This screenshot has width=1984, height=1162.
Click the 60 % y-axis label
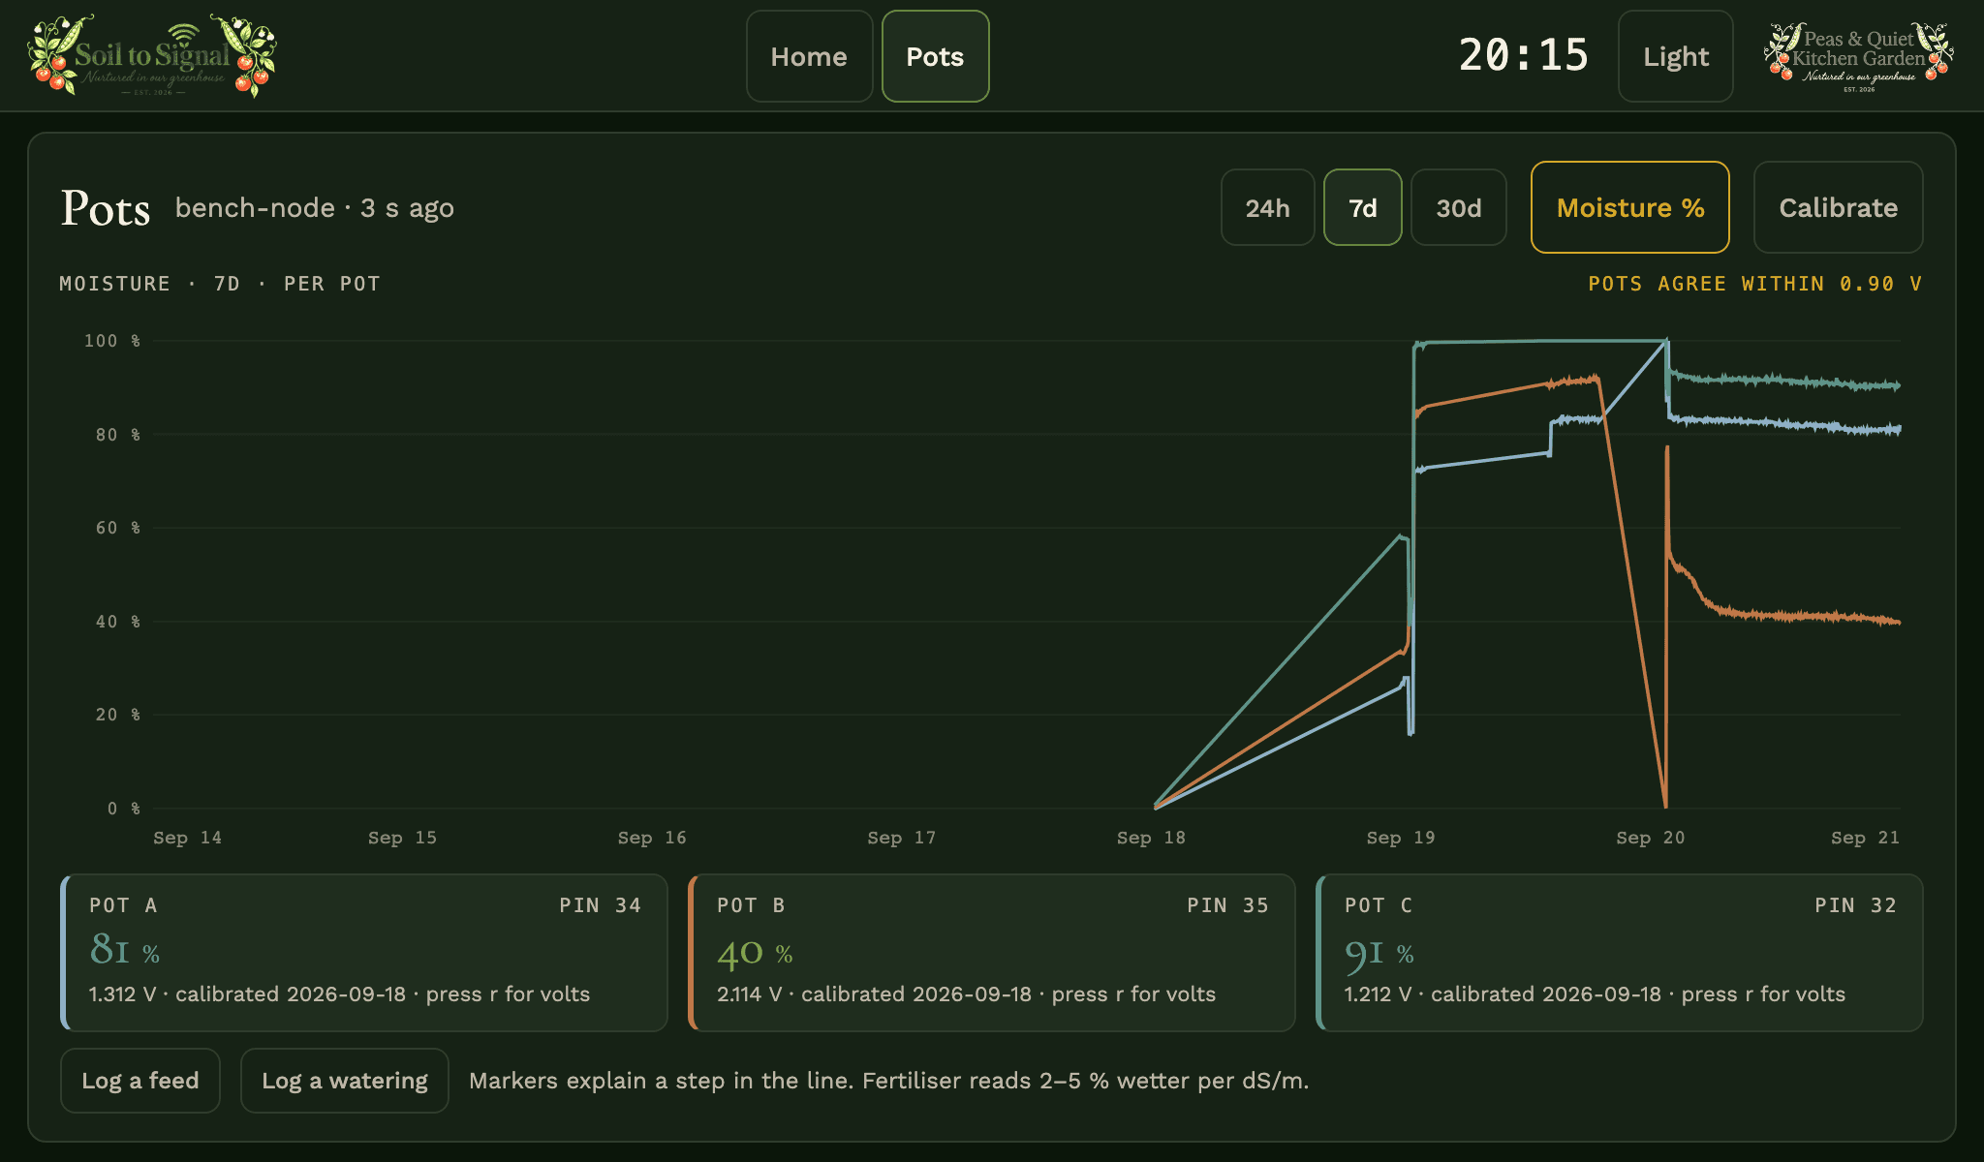117,528
